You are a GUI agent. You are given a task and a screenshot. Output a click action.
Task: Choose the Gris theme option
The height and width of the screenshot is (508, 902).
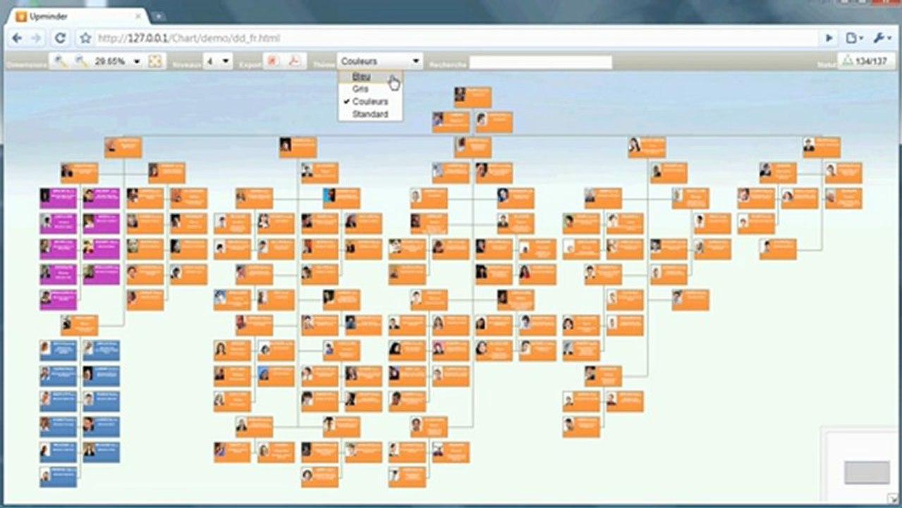[370, 89]
